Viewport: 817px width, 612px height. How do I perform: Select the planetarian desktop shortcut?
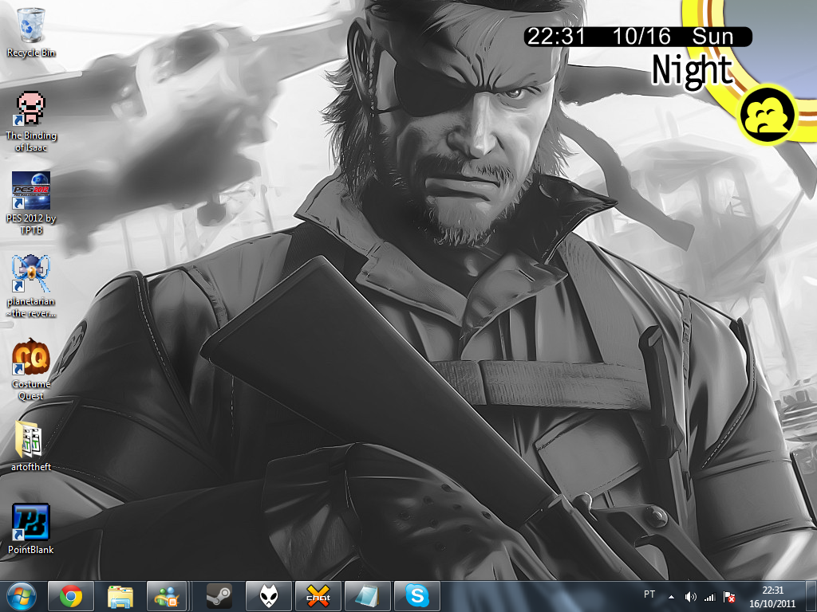pos(31,286)
